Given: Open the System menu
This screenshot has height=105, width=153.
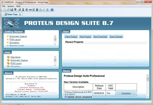Looking at the screenshot, I should 11,6.
